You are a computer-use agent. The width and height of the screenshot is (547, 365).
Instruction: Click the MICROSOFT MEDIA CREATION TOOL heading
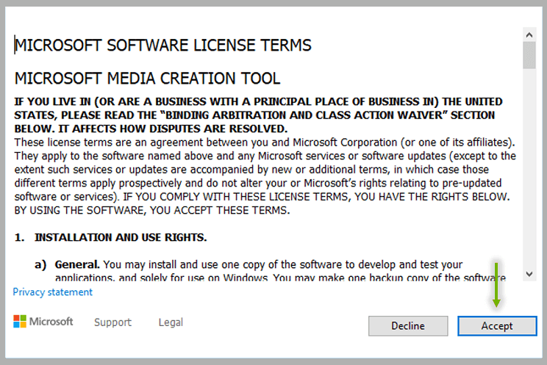[147, 79]
